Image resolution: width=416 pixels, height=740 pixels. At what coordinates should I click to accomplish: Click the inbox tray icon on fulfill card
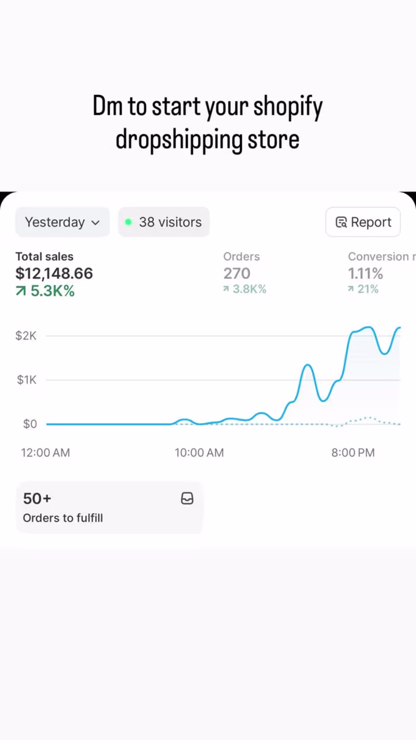(x=187, y=499)
